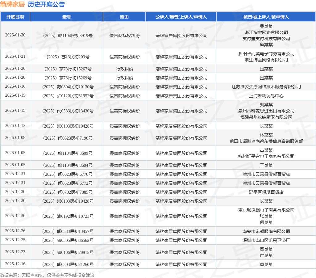The width and height of the screenshot is (316, 278).
Task: Select the 案由 column header
Action: (x=124, y=17)
